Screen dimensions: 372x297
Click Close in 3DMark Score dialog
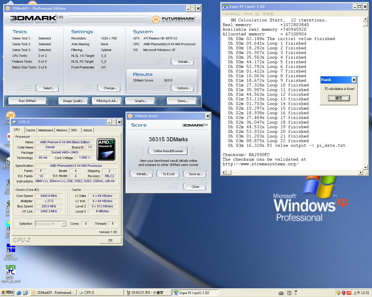tap(196, 187)
